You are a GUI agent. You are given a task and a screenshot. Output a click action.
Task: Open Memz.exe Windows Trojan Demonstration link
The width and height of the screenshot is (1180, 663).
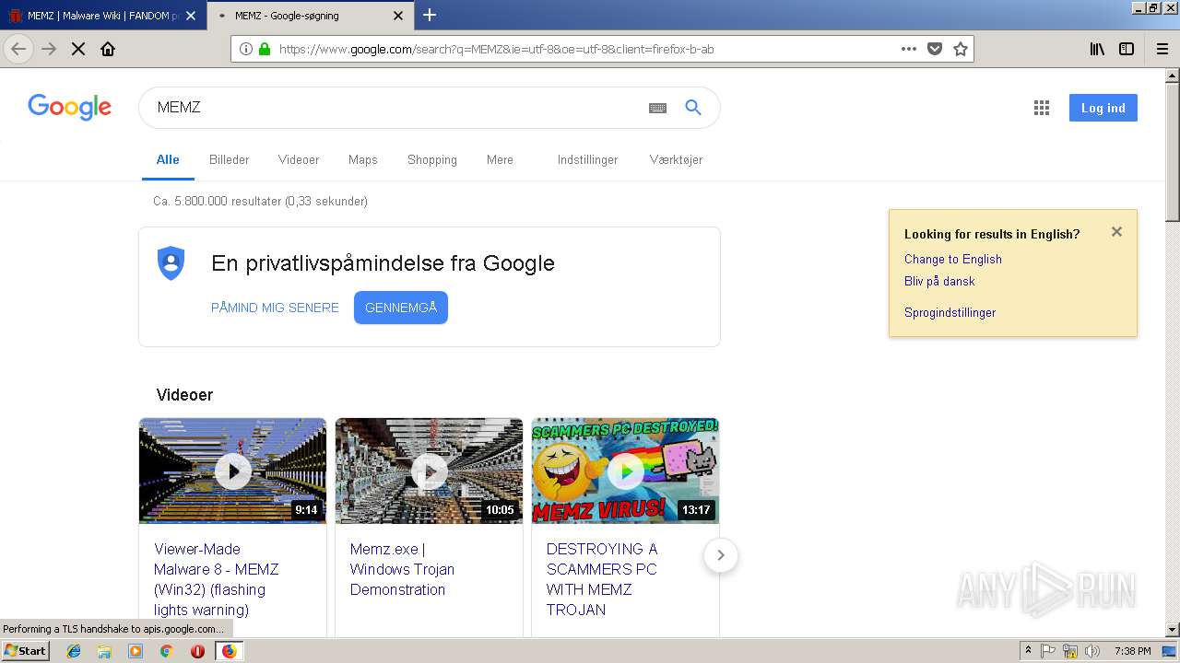pyautogui.click(x=402, y=569)
